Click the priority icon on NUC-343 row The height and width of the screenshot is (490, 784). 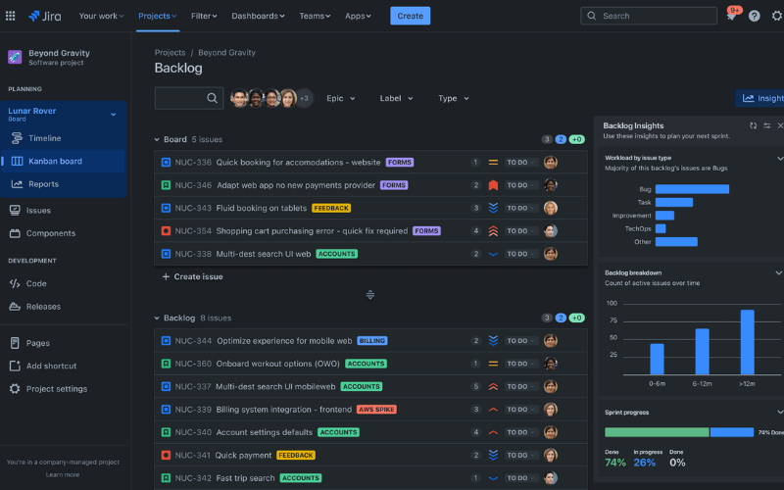click(493, 208)
